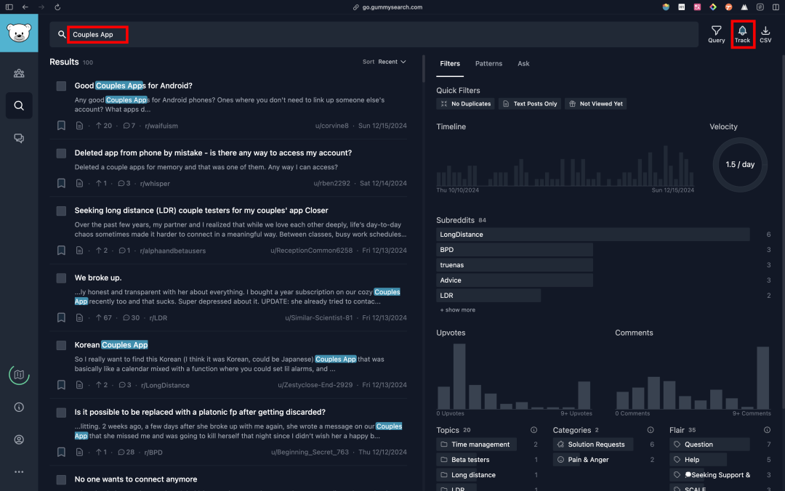
Task: Open the account profile sidebar icon
Action: 19,439
